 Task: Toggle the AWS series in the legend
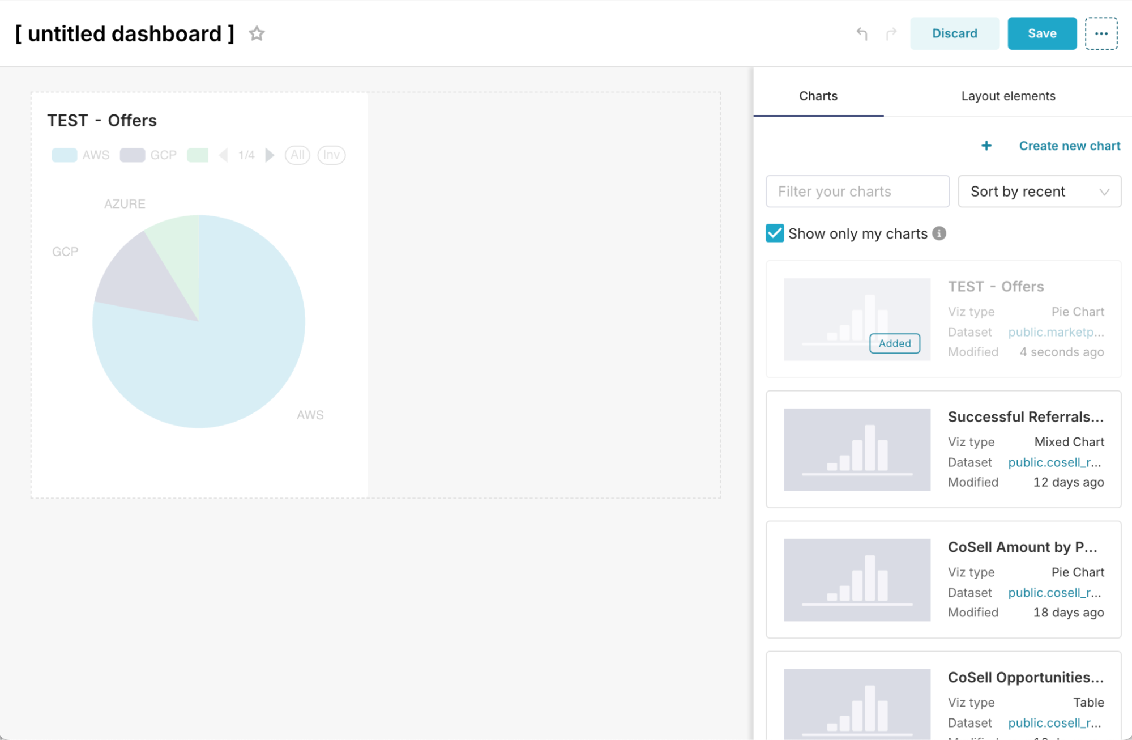(81, 154)
